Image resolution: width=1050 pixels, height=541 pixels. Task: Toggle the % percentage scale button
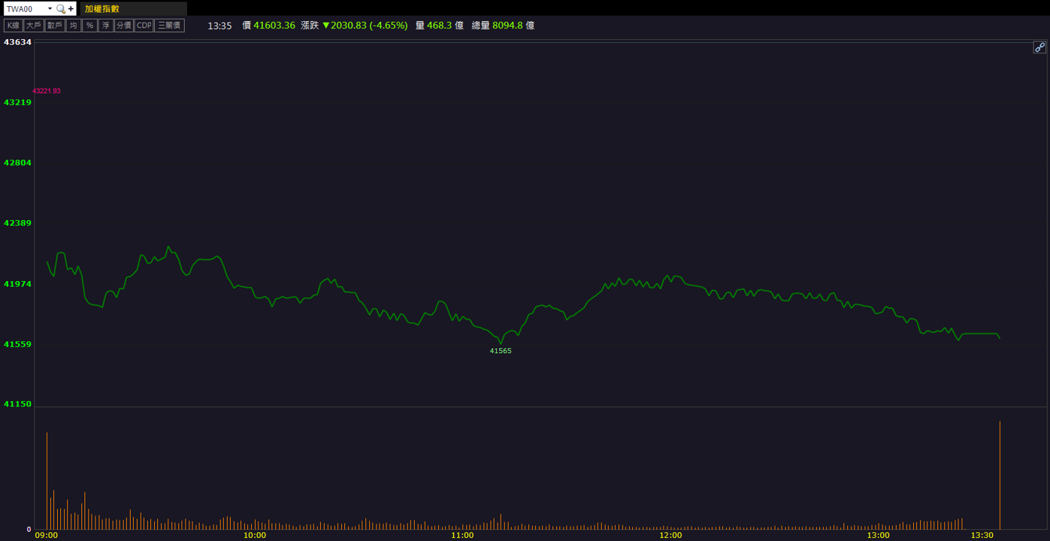89,26
